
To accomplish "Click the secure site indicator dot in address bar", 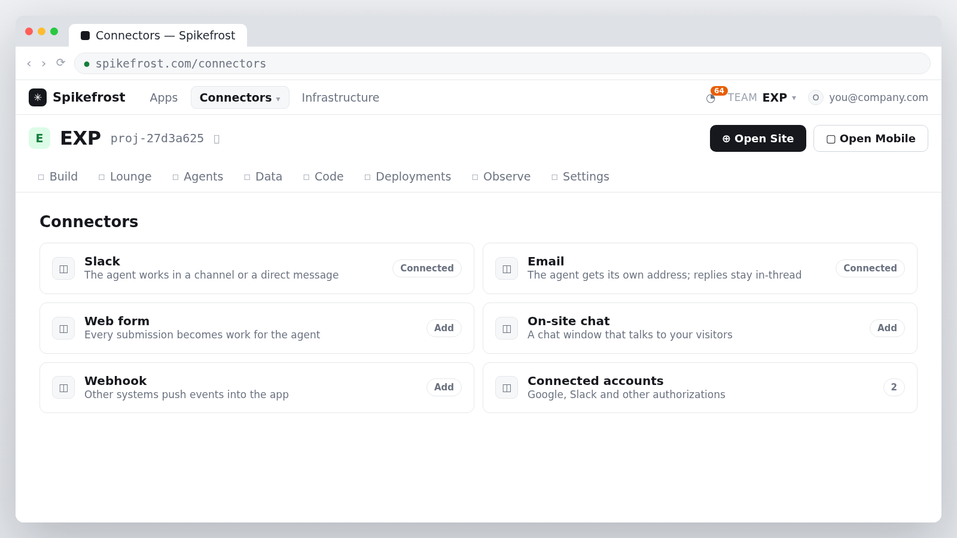I will (x=87, y=64).
